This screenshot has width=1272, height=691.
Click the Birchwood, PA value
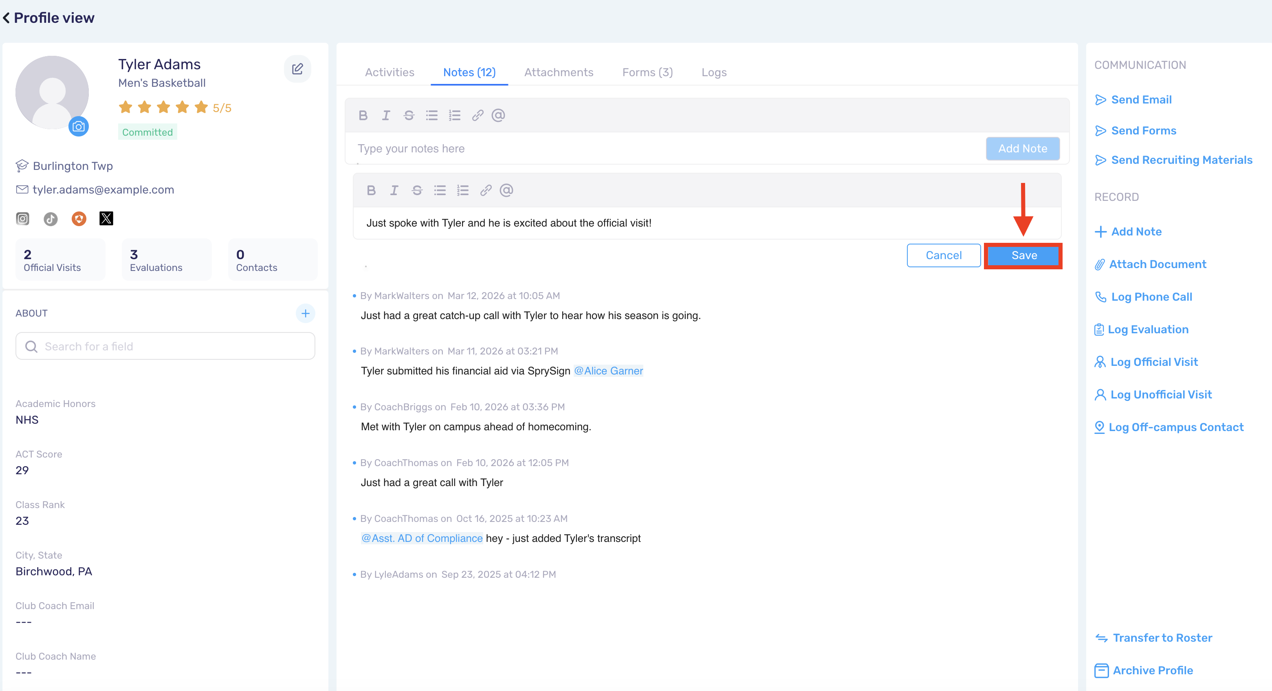click(x=54, y=572)
